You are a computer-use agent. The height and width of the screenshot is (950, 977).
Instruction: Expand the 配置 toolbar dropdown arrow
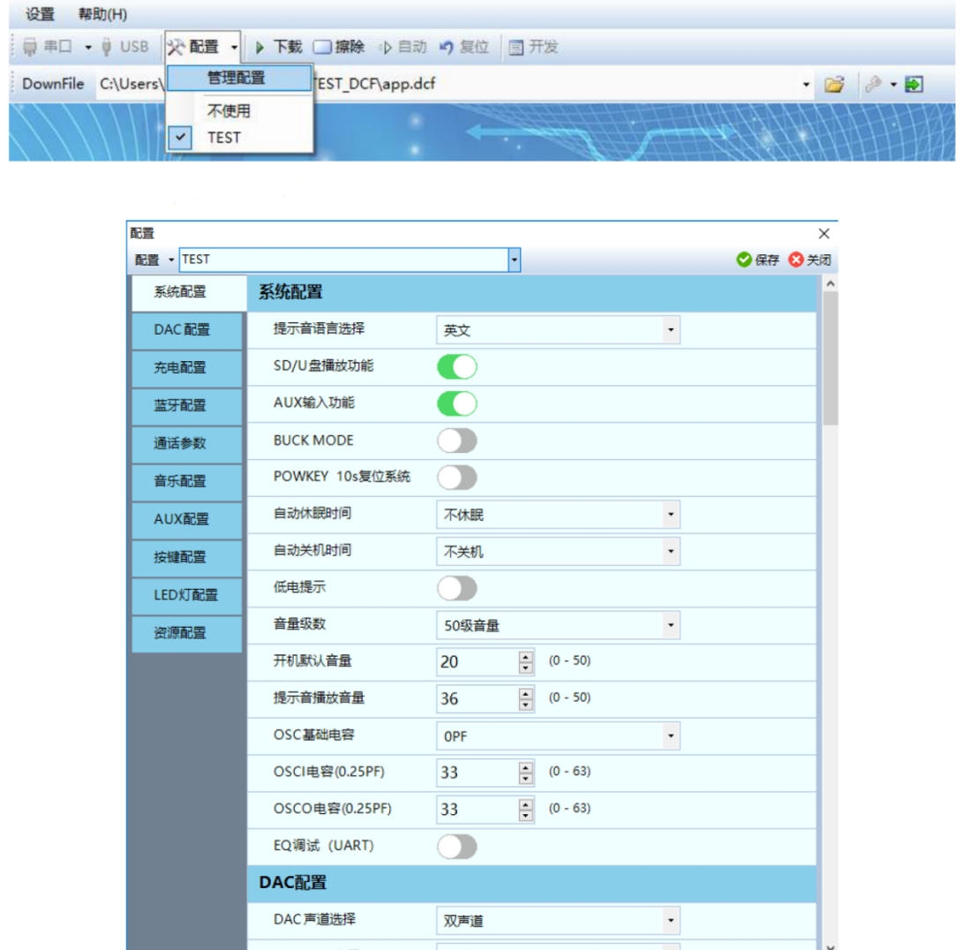coord(234,48)
